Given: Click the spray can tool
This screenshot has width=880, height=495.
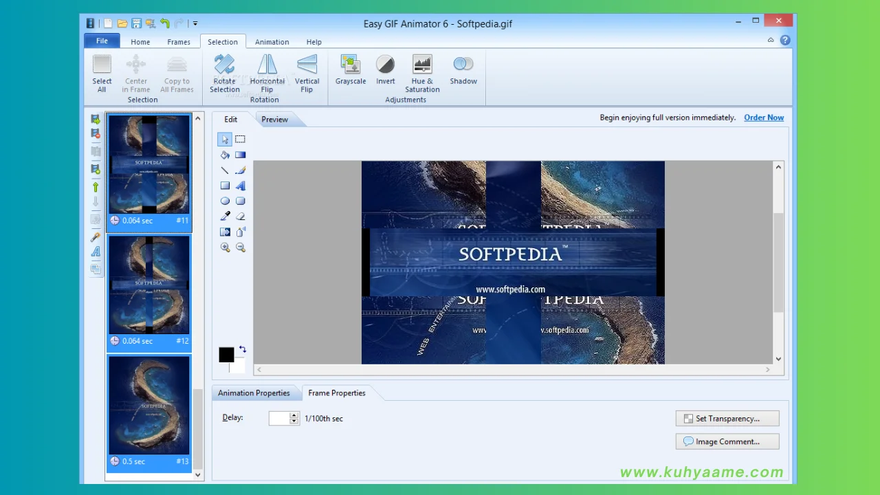Looking at the screenshot, I should pos(240,232).
